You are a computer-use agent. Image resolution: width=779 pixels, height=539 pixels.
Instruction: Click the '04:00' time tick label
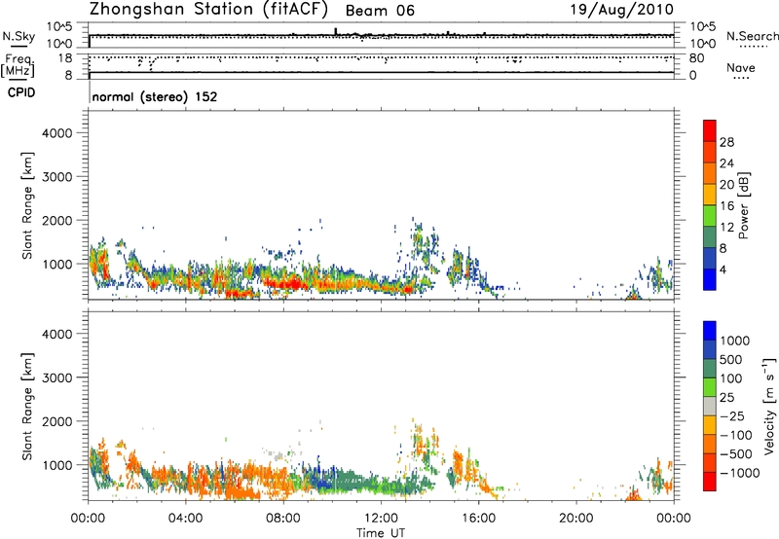pyautogui.click(x=185, y=519)
